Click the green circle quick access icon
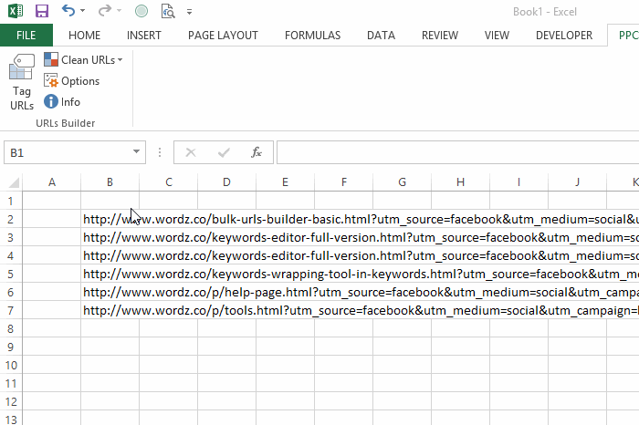Image resolution: width=639 pixels, height=425 pixels. pyautogui.click(x=141, y=11)
